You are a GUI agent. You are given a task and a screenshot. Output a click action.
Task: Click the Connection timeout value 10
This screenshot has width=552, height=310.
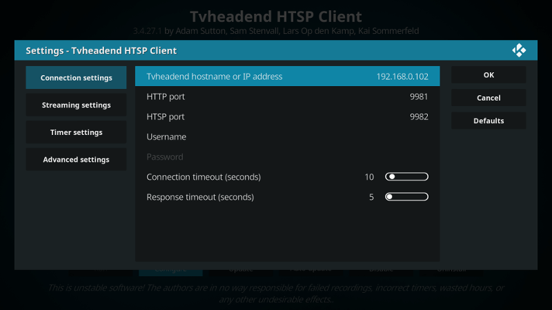(x=369, y=177)
